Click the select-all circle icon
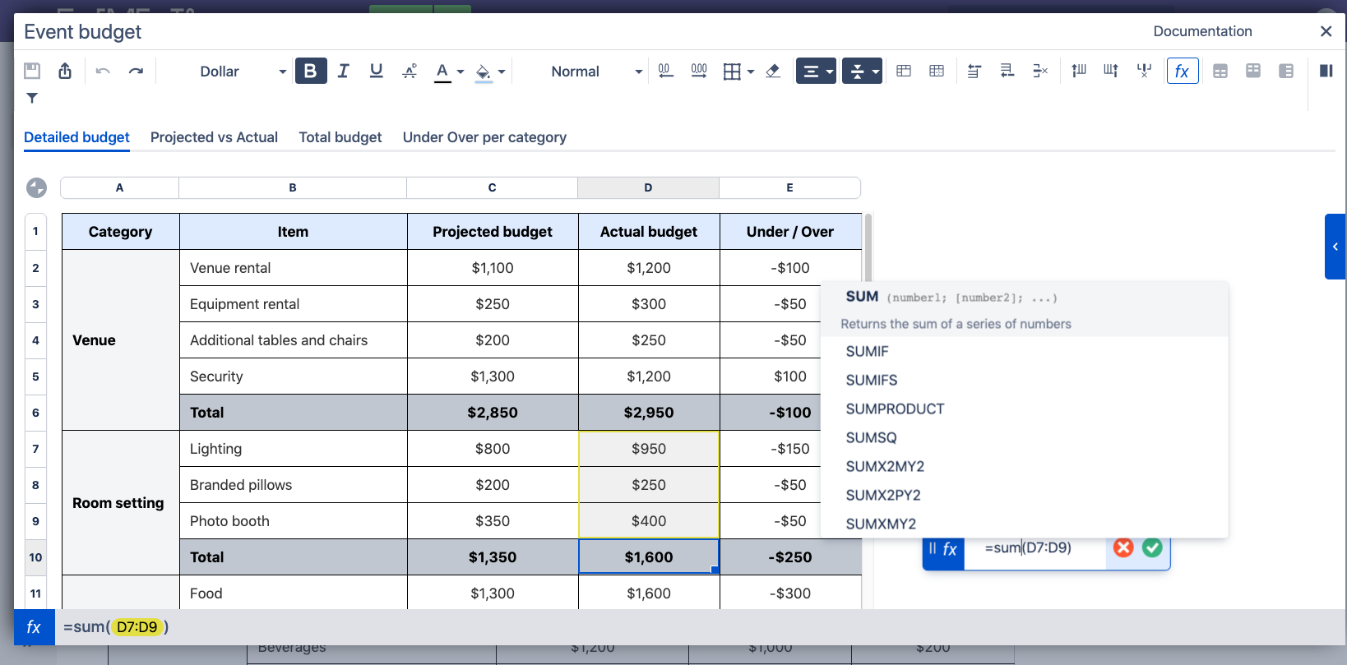1347x665 pixels. point(36,187)
